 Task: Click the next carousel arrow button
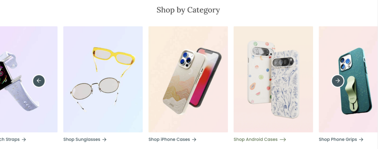(x=337, y=81)
